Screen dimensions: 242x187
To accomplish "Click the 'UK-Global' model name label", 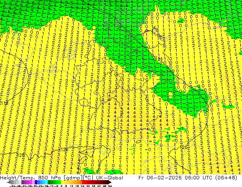I will click(x=110, y=178).
